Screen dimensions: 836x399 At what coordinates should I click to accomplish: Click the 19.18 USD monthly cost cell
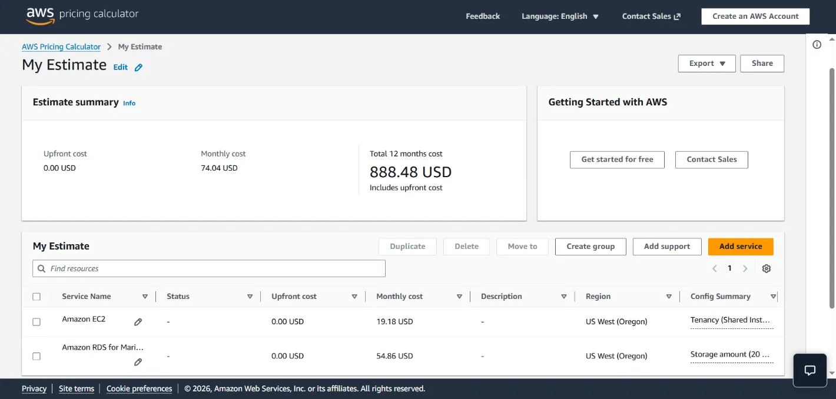tap(394, 322)
